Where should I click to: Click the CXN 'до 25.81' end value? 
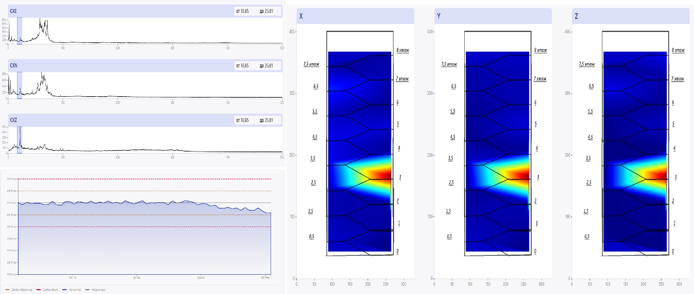coord(267,66)
